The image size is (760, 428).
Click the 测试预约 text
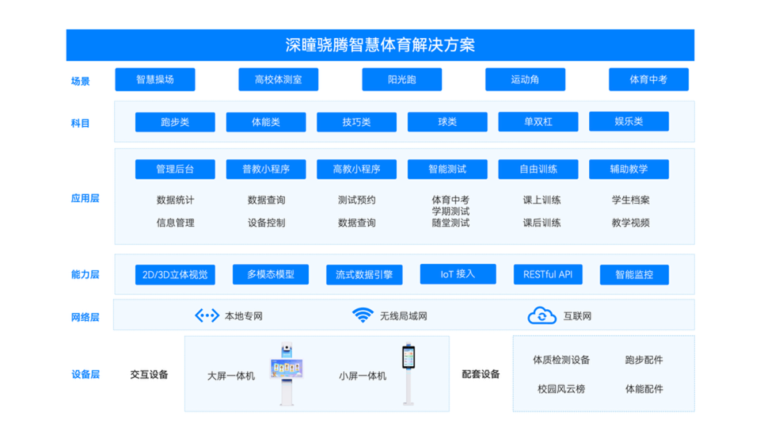tap(357, 200)
